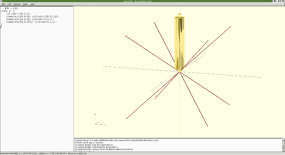Open the File menu
Screen dimensions: 285x155
pyautogui.click(x=3, y=4)
